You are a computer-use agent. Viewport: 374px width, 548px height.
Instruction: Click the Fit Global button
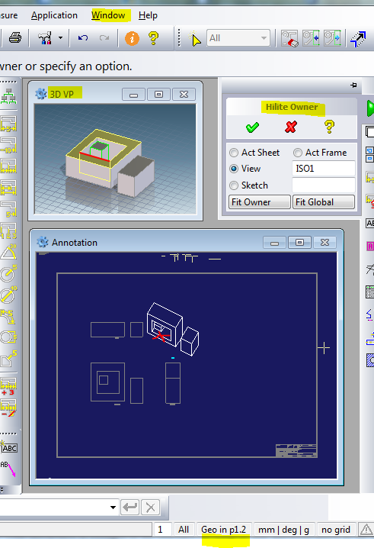(324, 202)
